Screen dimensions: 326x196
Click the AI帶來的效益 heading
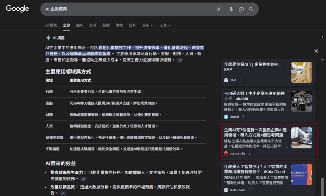pos(60,163)
